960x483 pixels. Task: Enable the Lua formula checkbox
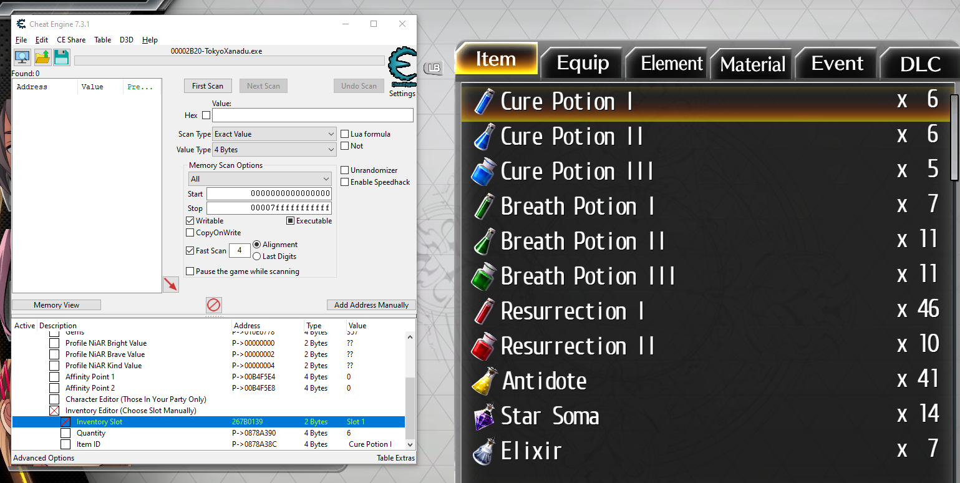[344, 134]
